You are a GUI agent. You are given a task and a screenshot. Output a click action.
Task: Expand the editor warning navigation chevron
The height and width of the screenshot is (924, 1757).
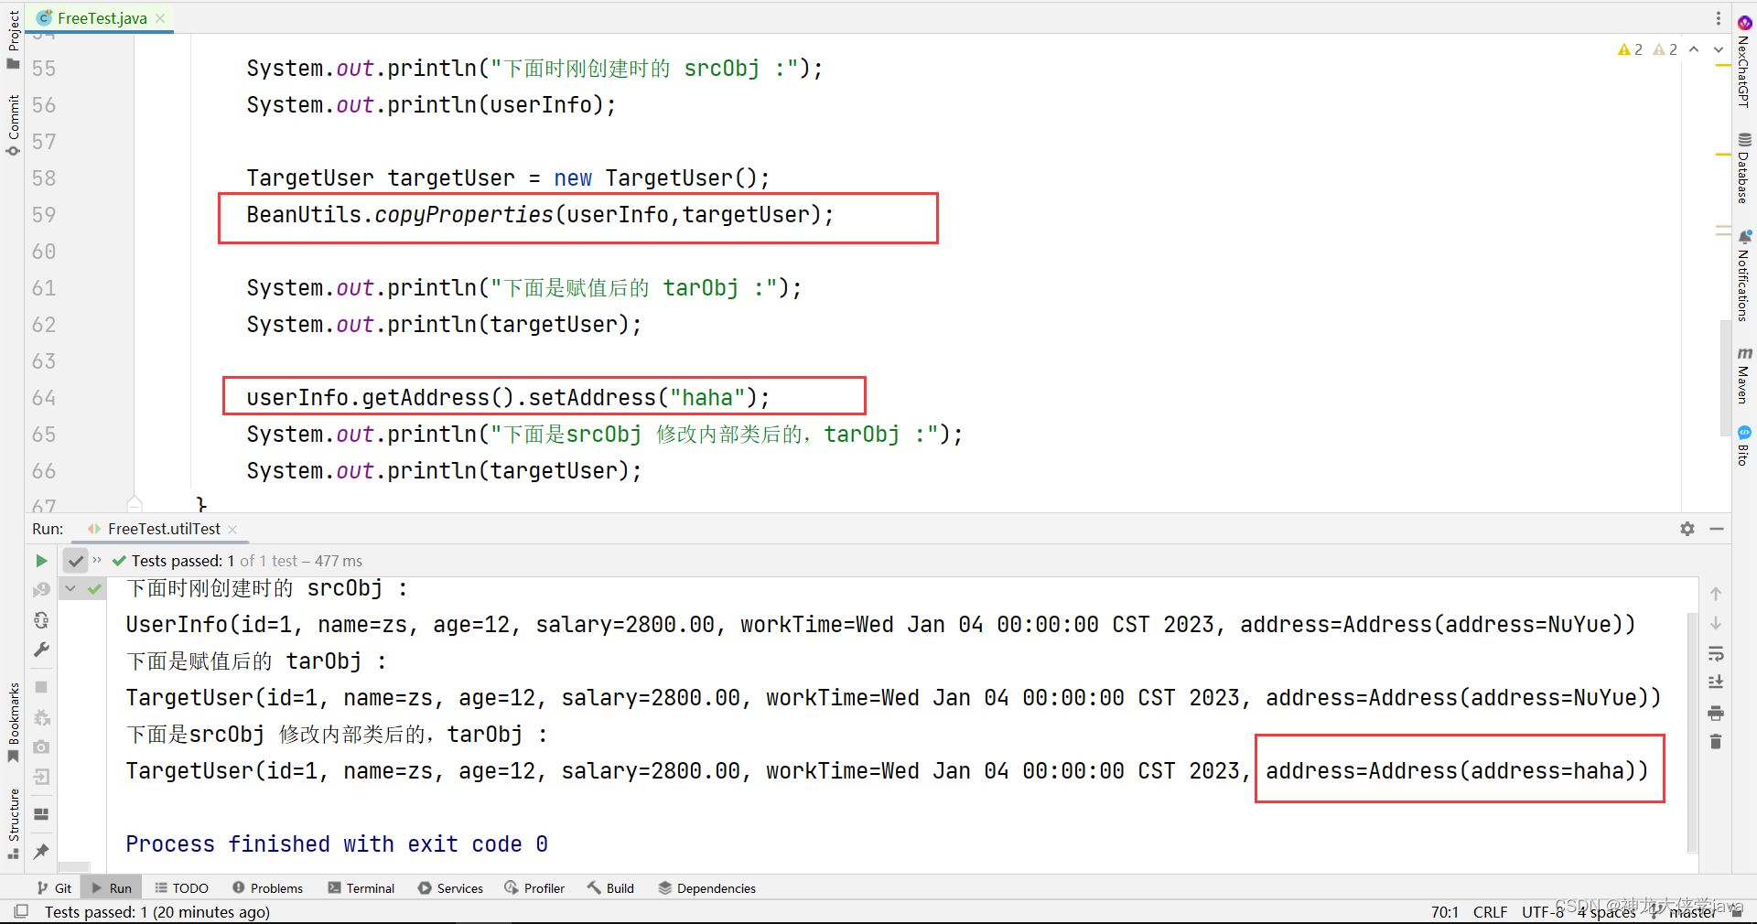click(x=1718, y=49)
